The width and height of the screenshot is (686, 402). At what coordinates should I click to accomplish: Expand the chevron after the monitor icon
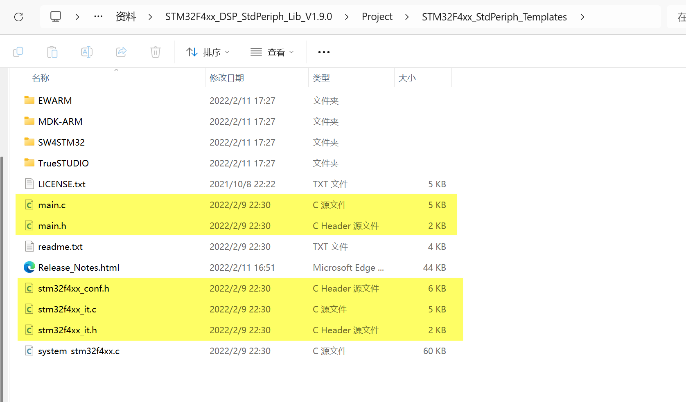(77, 17)
